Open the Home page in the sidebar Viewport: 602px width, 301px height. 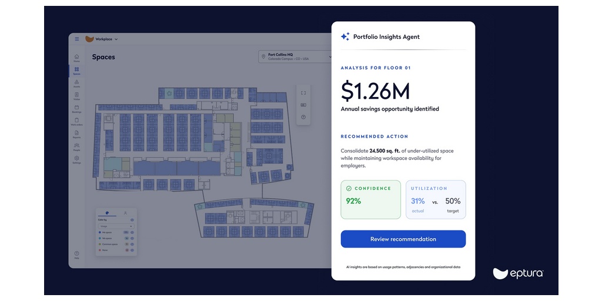pyautogui.click(x=77, y=58)
